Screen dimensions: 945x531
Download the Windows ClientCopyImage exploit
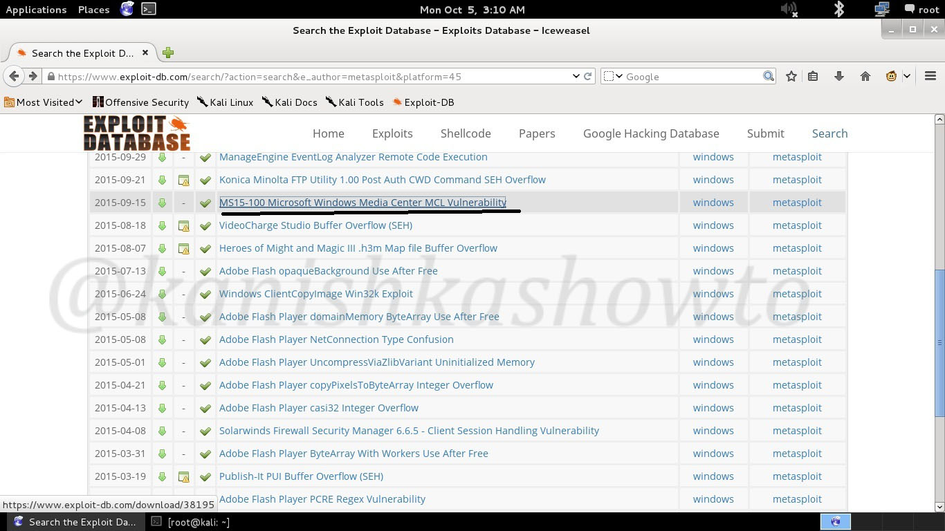point(162,294)
